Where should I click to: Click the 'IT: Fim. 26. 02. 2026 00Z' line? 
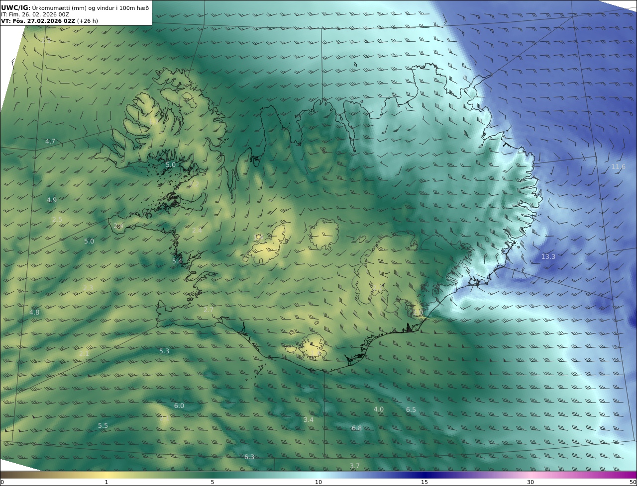click(35, 14)
